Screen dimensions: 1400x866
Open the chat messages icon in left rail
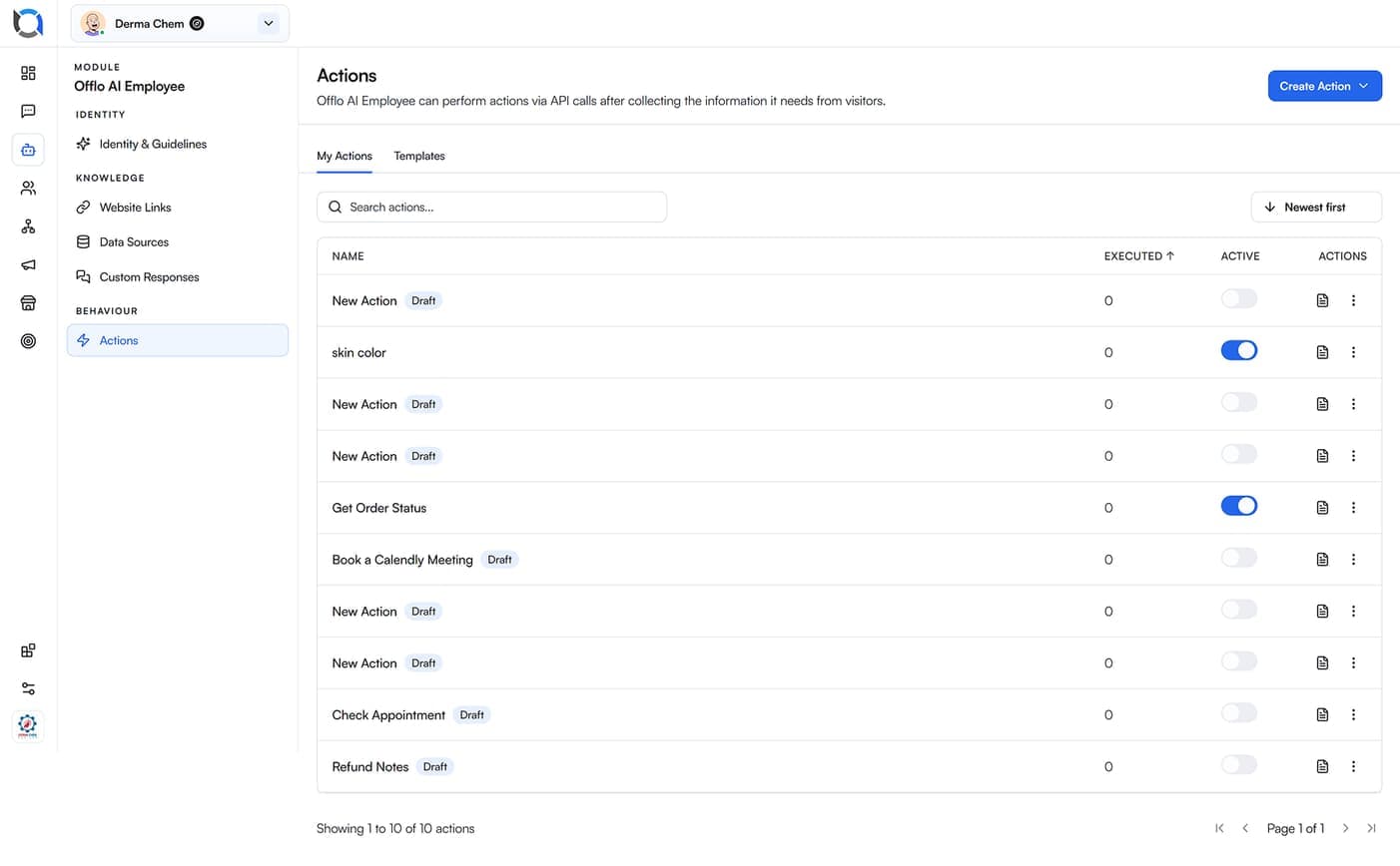[28, 111]
